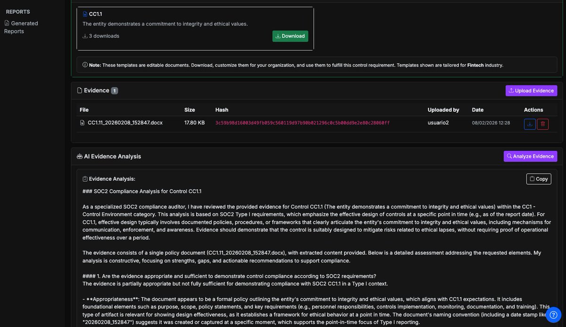Click the CC1.1 Word file icon
Viewport: 566px width, 327px height.
pos(85,14)
